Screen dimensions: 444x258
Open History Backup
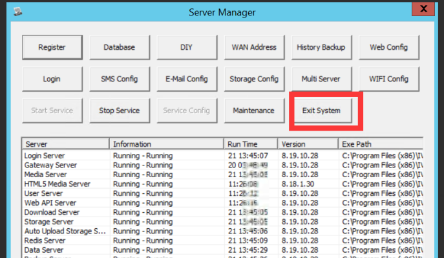click(x=321, y=47)
